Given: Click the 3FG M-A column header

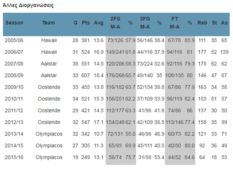Looking at the screenshot, I should click(x=145, y=23).
